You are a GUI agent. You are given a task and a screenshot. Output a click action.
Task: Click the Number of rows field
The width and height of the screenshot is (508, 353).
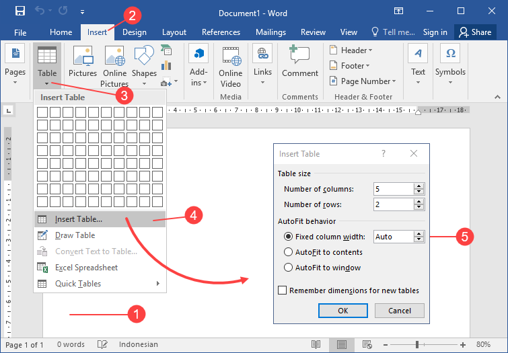pos(394,204)
